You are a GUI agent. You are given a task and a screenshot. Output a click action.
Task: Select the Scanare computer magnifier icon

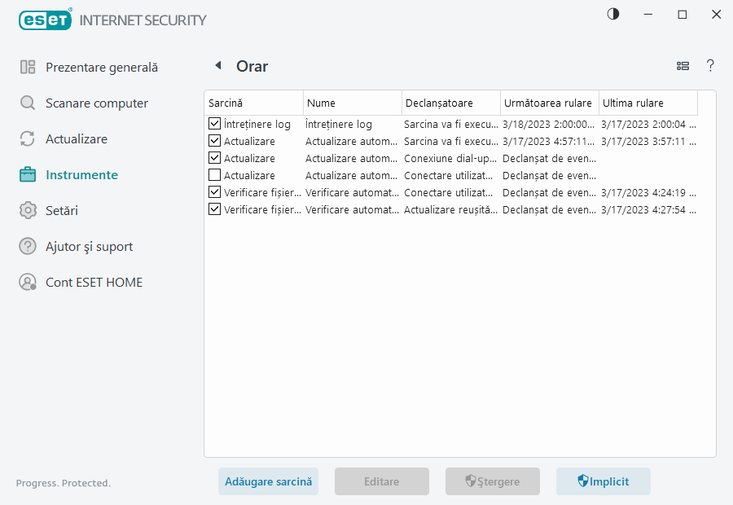pos(28,103)
